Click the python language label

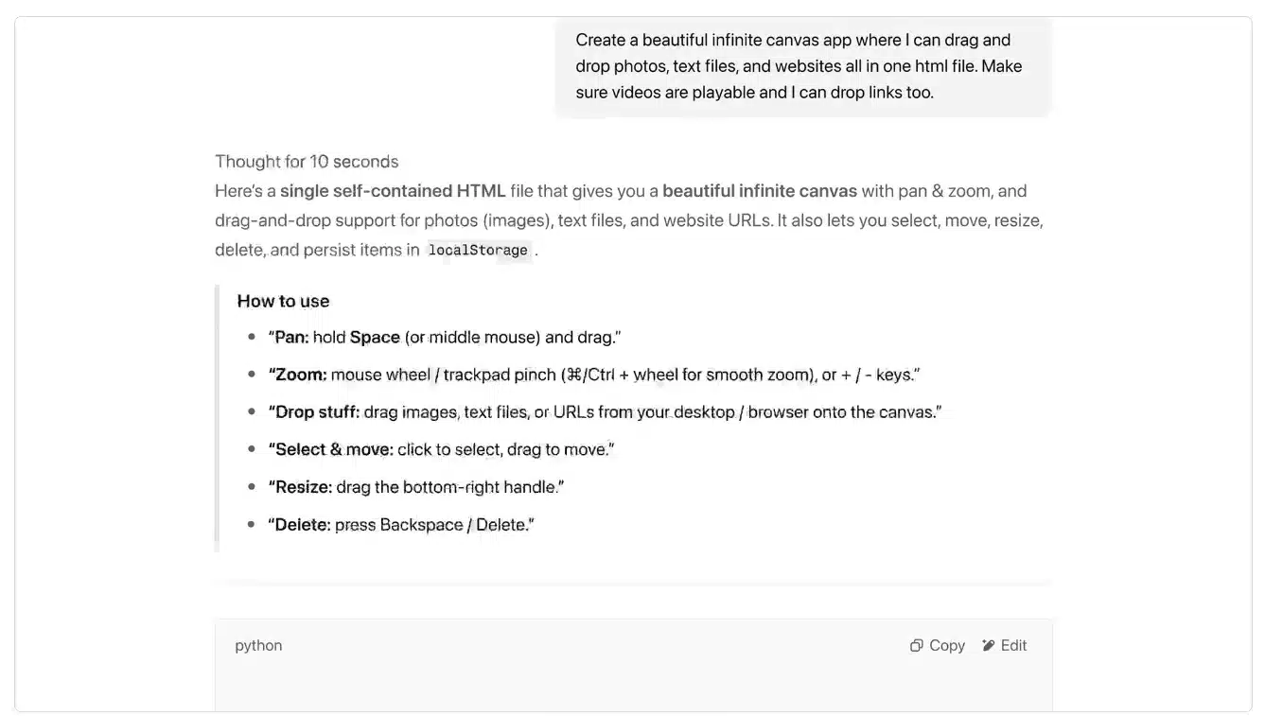point(258,646)
